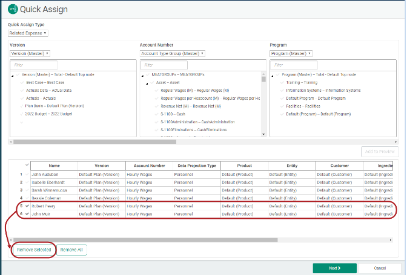The height and width of the screenshot is (275, 407).
Task: Collapse the Asset tree node
Action: (147, 83)
